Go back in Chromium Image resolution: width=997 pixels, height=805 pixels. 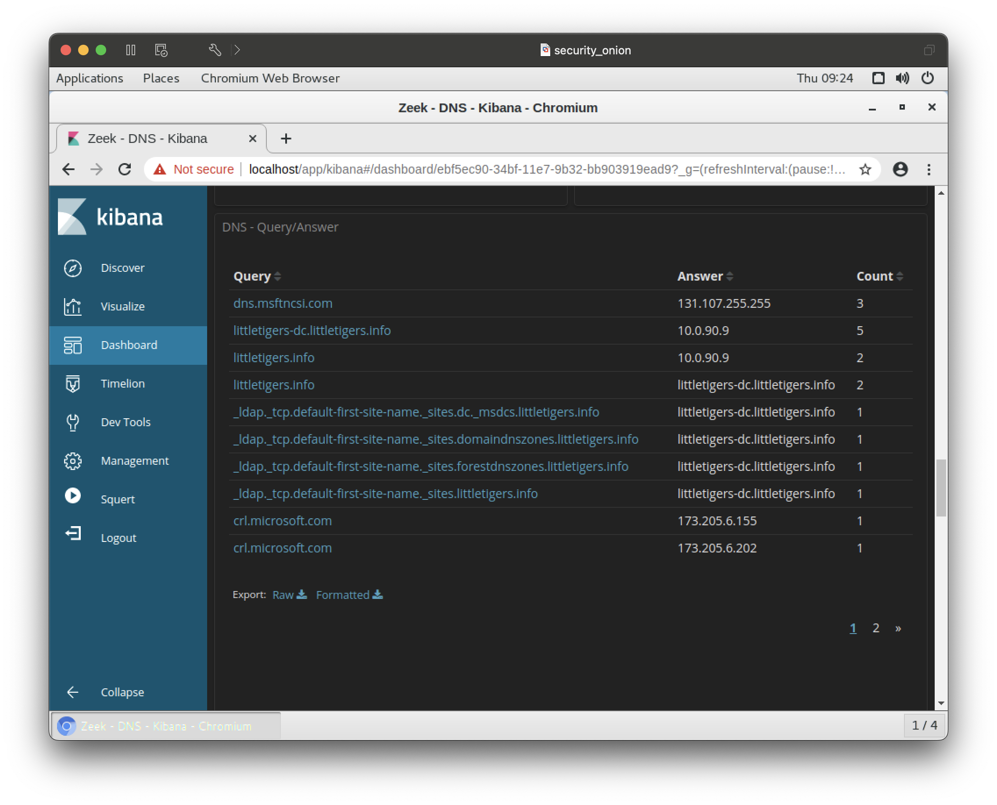point(68,169)
